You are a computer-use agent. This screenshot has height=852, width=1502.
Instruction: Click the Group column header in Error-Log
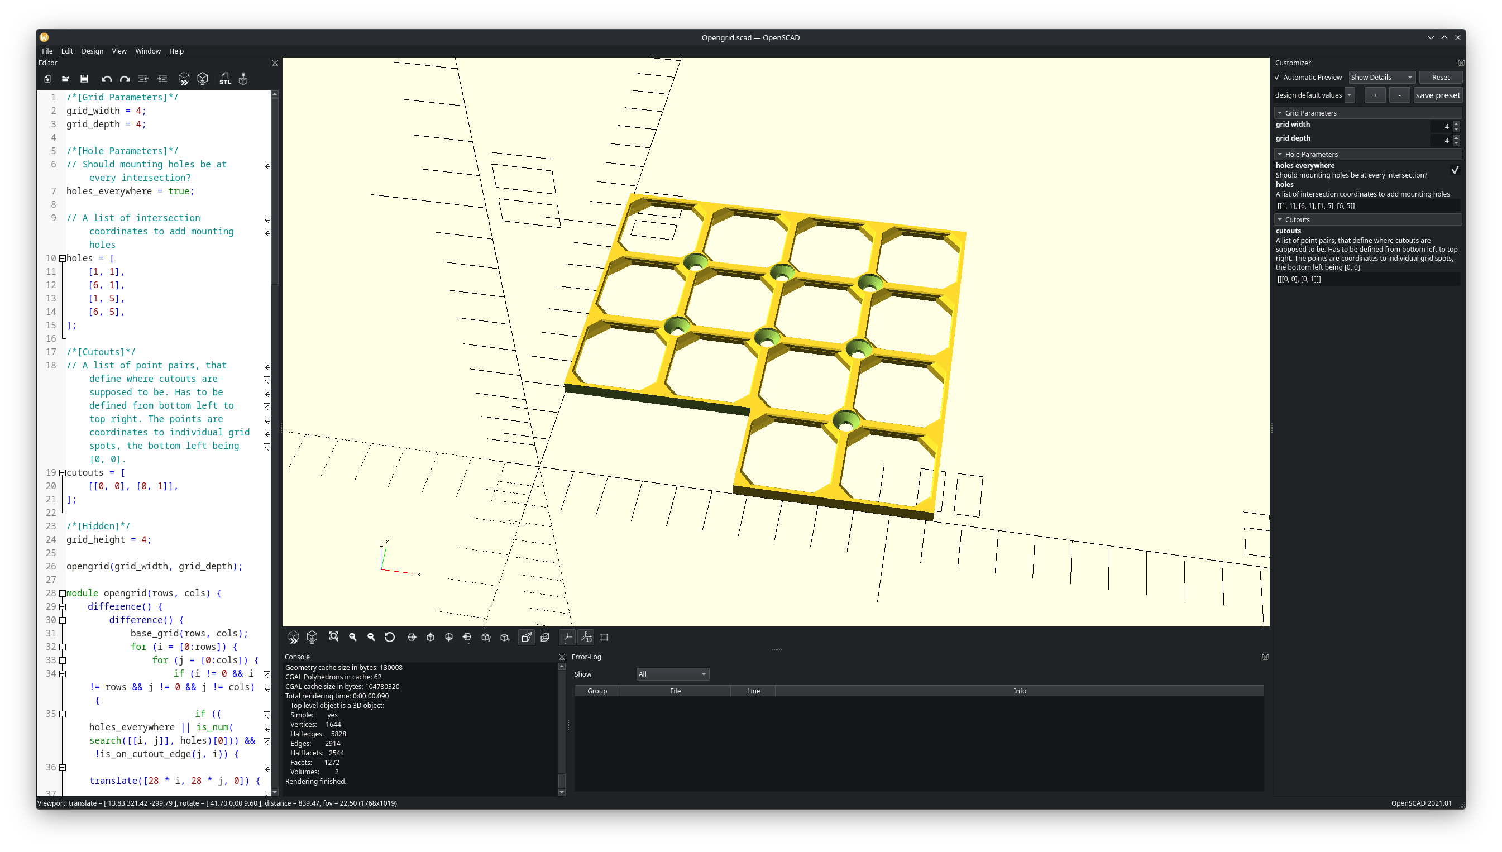coord(597,692)
